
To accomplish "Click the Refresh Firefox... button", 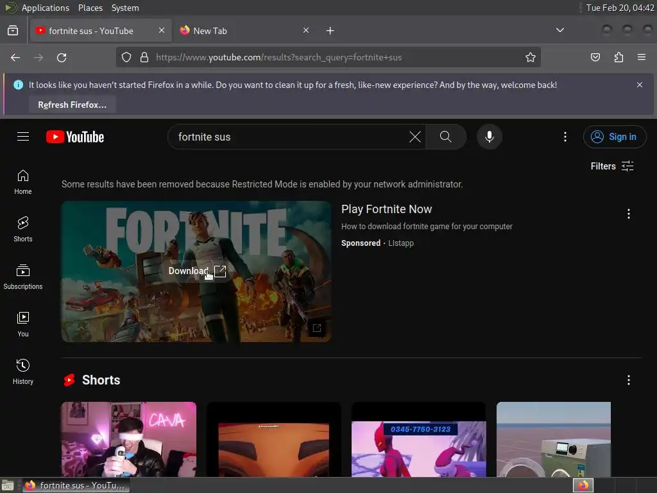I will (x=72, y=105).
